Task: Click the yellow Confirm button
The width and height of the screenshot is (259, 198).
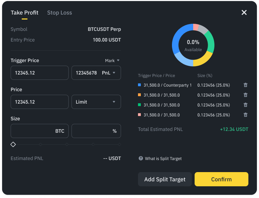Action: (x=221, y=179)
